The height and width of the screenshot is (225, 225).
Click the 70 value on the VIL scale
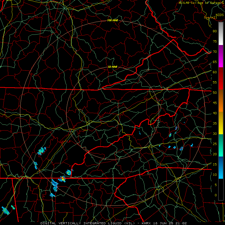[215, 52]
